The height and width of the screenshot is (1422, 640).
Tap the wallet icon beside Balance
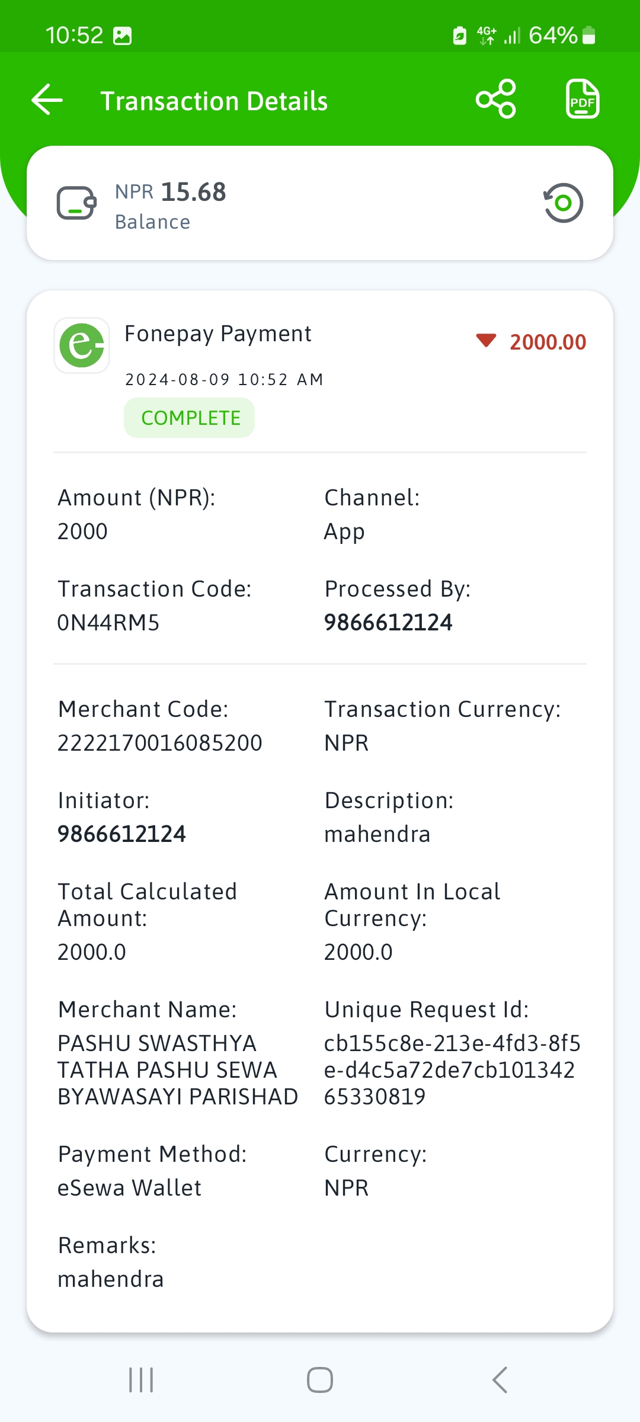coord(76,203)
